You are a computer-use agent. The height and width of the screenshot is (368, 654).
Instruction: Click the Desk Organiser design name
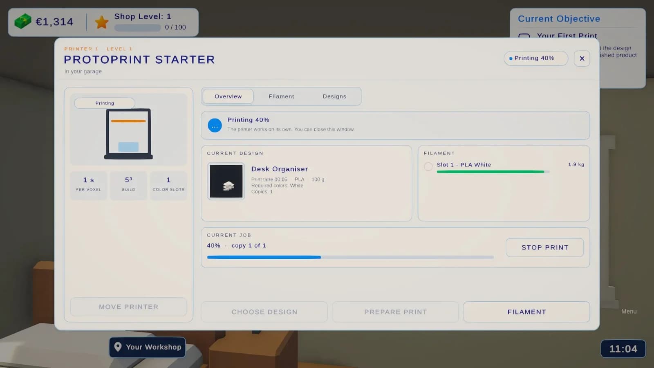point(280,169)
